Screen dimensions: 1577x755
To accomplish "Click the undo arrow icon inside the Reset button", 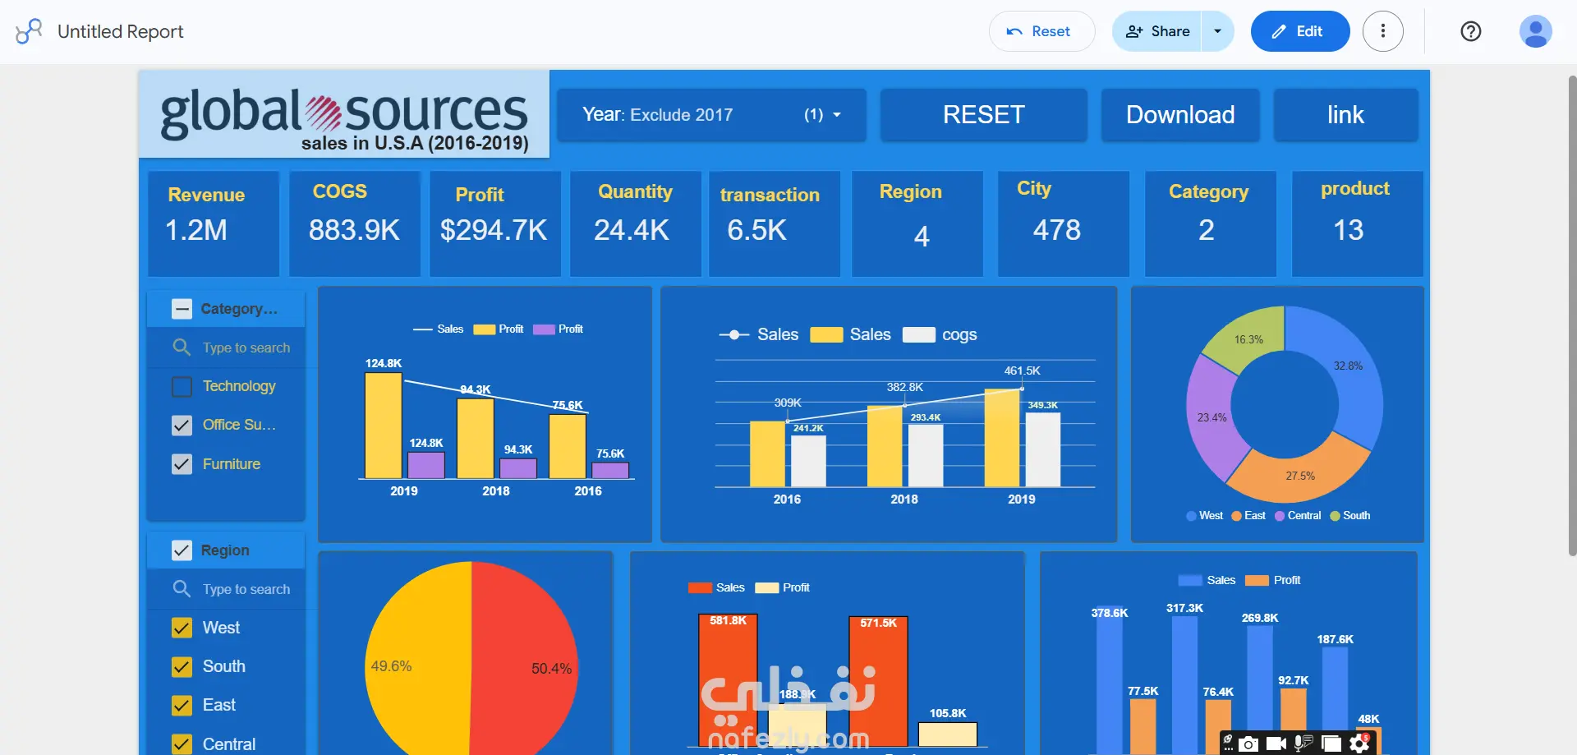I will click(x=1014, y=31).
